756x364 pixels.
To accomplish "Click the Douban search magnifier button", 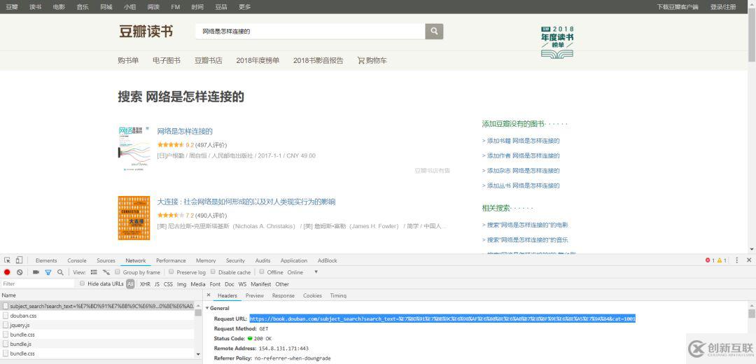I will tap(434, 31).
